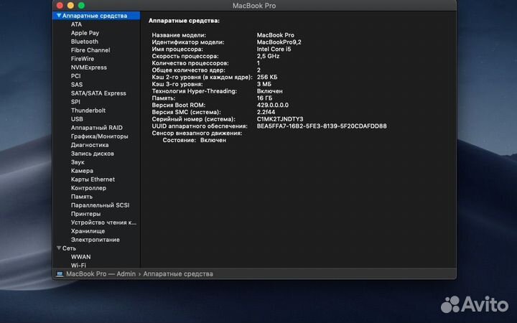
Task: Click the SMC version 2.2f44
Action: point(266,112)
